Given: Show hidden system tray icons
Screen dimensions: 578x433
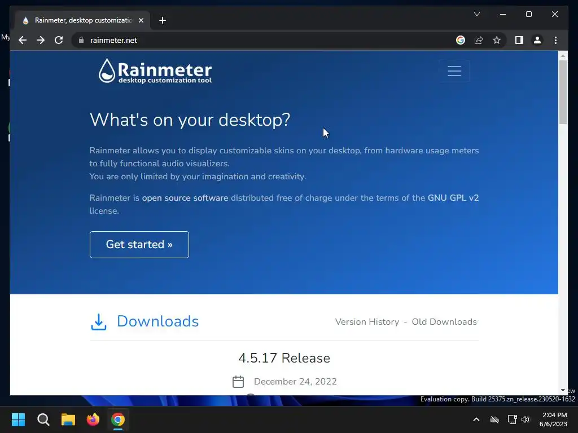Looking at the screenshot, I should point(476,419).
